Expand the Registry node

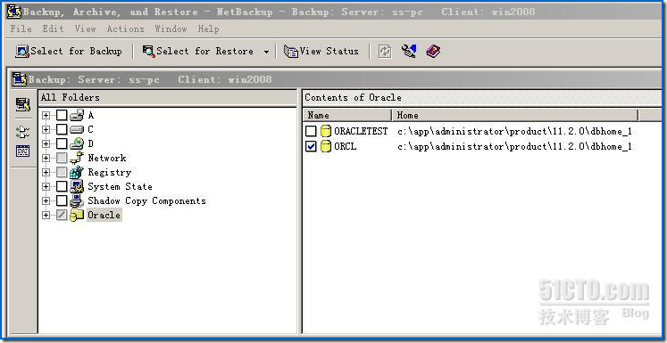click(x=46, y=172)
